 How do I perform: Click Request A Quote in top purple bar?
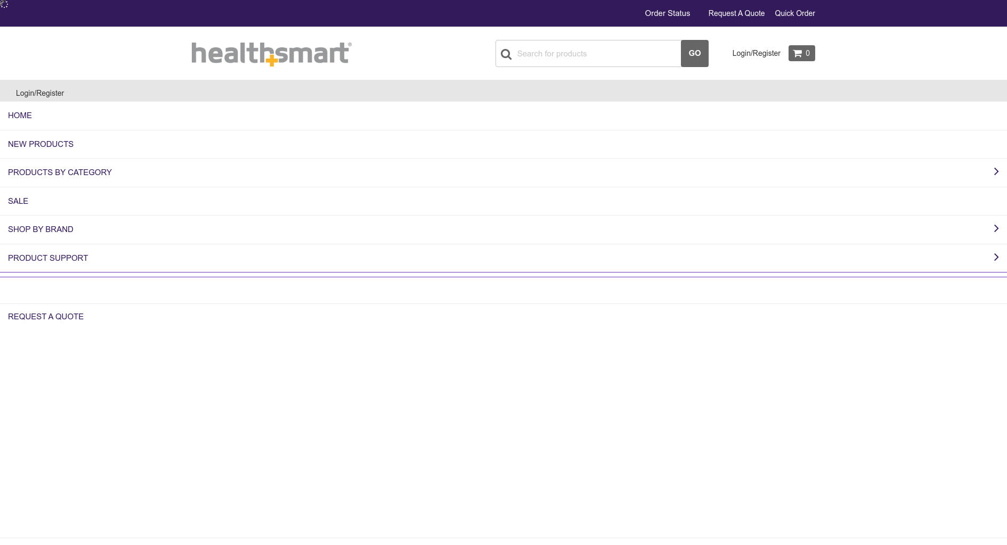[736, 13]
